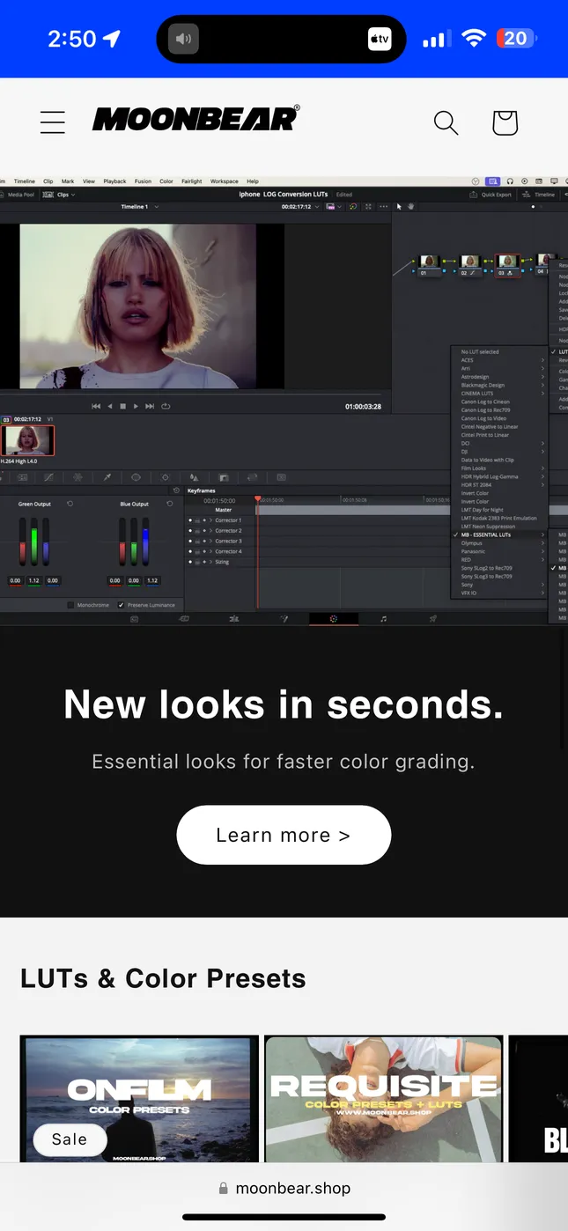Open the Fairlight menu

point(191,181)
